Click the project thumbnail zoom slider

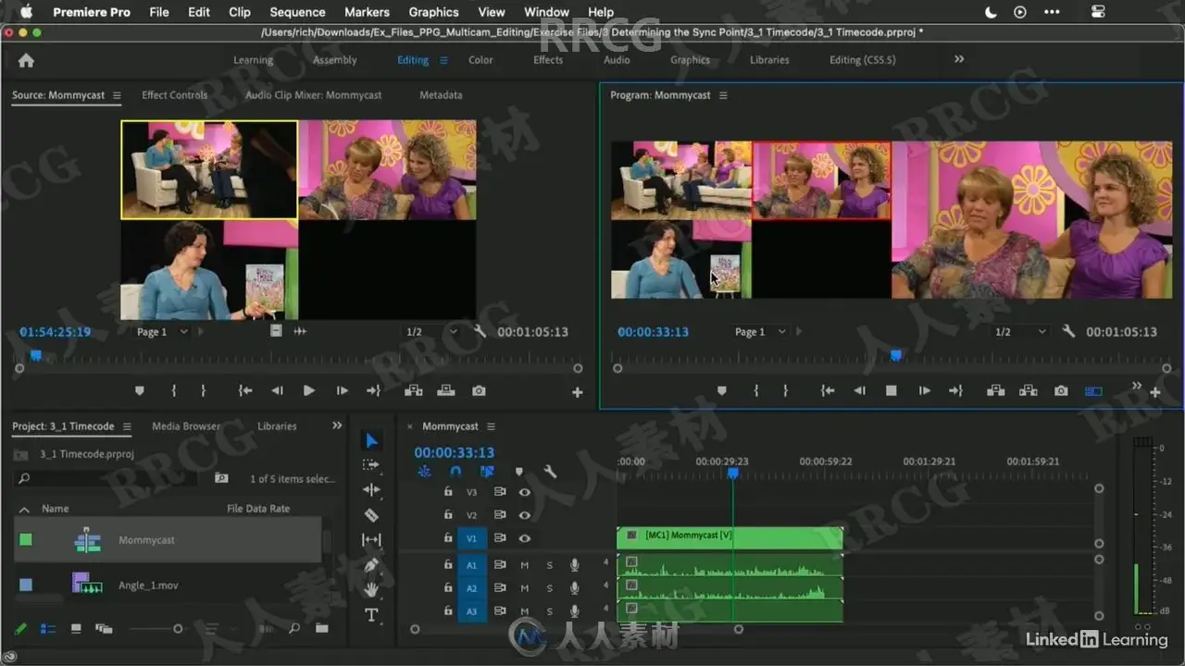tap(156, 629)
